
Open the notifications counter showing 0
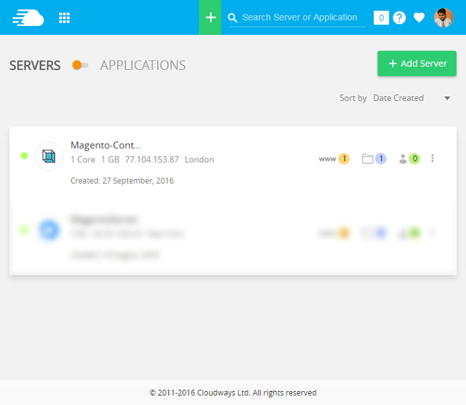tap(381, 18)
